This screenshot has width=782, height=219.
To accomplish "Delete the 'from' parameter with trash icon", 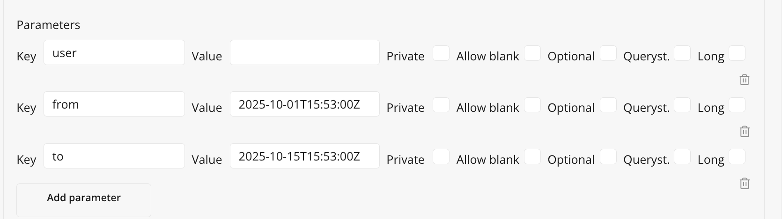I will tap(744, 131).
